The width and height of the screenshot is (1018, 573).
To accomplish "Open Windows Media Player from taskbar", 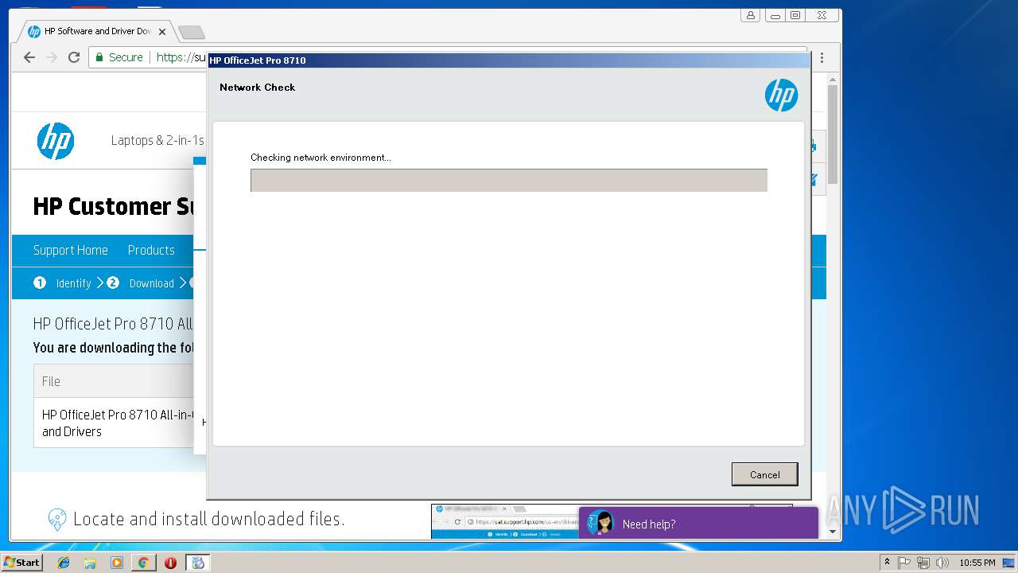I will coord(117,563).
